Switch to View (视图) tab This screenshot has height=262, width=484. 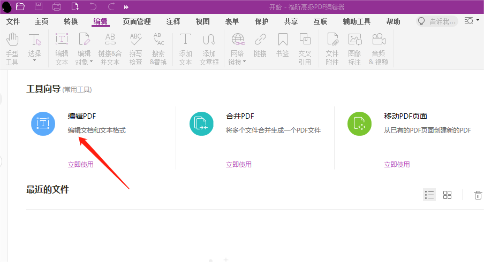click(x=203, y=21)
